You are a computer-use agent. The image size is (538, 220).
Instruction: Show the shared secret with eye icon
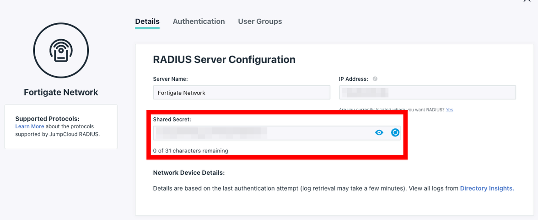(379, 133)
